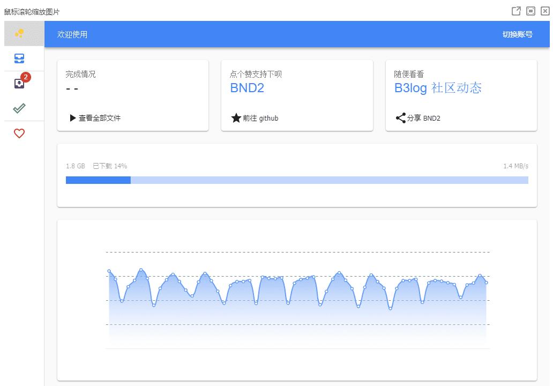Click the fullscreen icon at top right
This screenshot has width=553, height=386.
(530, 11)
